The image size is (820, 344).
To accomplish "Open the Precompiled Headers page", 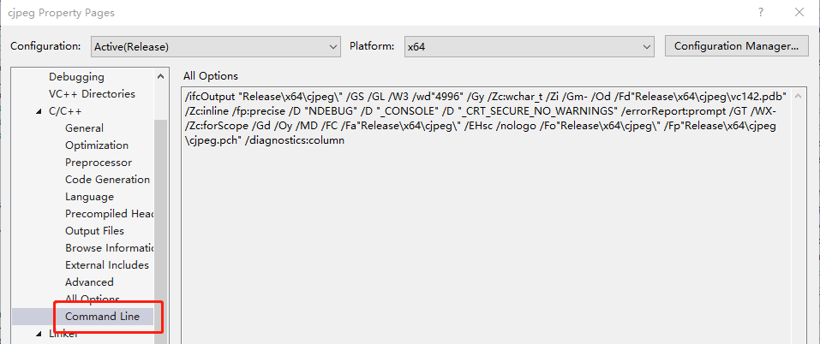I will tap(108, 214).
